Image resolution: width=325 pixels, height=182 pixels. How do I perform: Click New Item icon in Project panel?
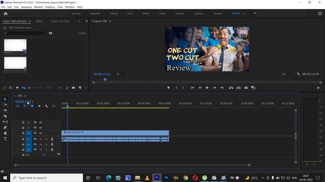click(80, 87)
